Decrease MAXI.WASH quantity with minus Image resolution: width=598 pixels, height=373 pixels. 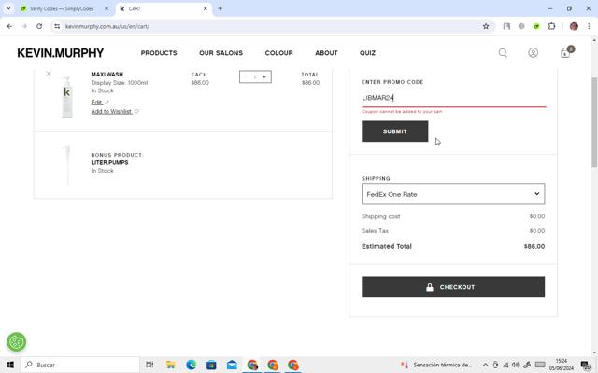pos(246,76)
